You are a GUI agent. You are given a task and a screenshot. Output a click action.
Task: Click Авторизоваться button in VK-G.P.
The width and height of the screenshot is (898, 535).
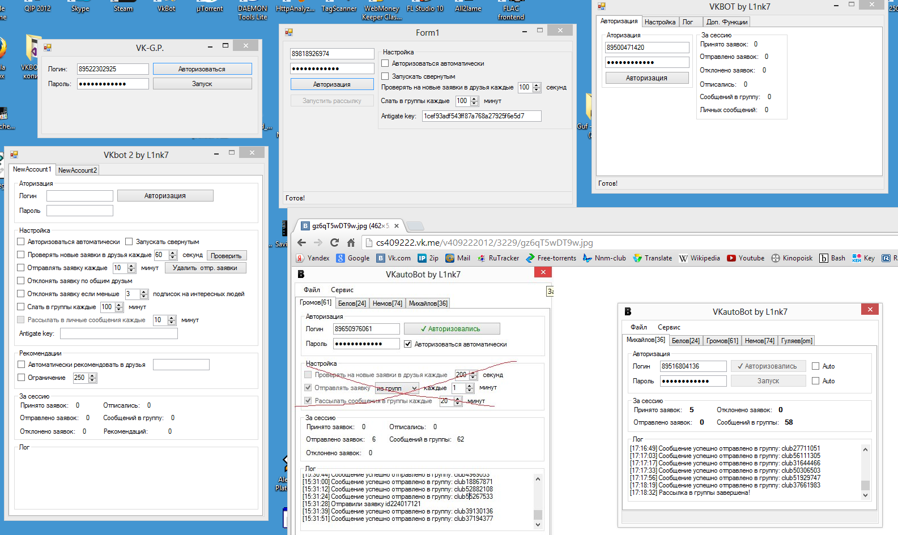(x=202, y=69)
